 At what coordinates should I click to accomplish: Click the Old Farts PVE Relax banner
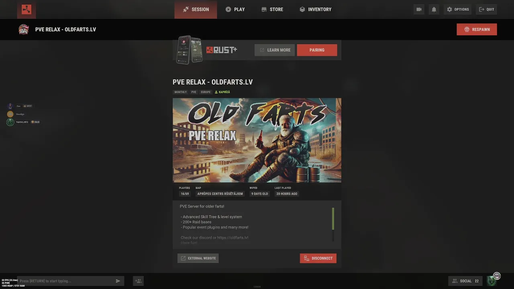coord(257,140)
